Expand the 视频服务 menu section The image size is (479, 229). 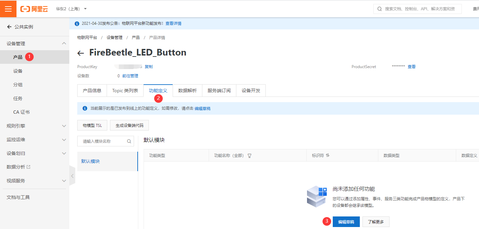pos(64,181)
